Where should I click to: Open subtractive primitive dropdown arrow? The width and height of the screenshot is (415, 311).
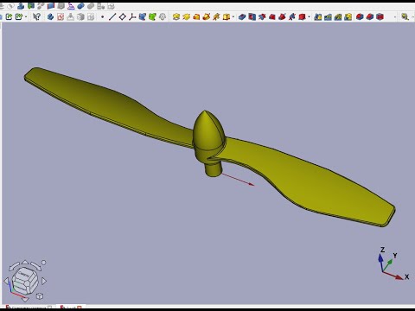309,17
